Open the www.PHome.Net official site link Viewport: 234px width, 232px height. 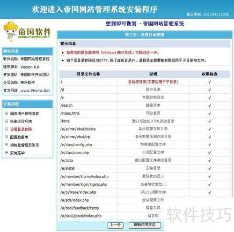35,90
